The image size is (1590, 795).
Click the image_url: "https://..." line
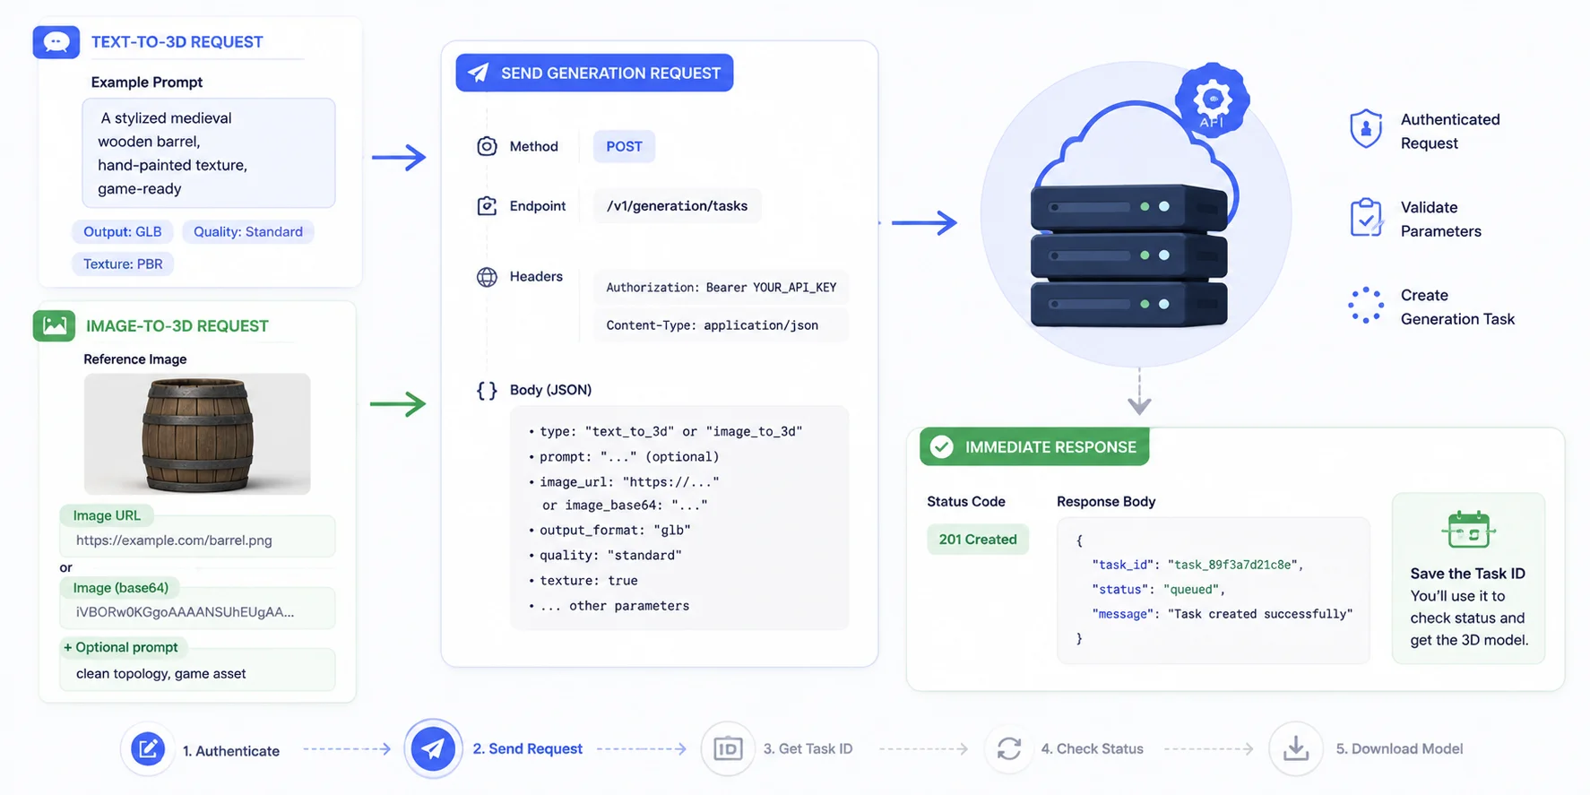pos(624,481)
